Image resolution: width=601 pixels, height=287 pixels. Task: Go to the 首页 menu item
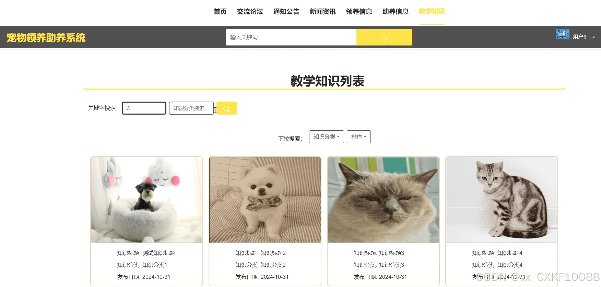[220, 12]
